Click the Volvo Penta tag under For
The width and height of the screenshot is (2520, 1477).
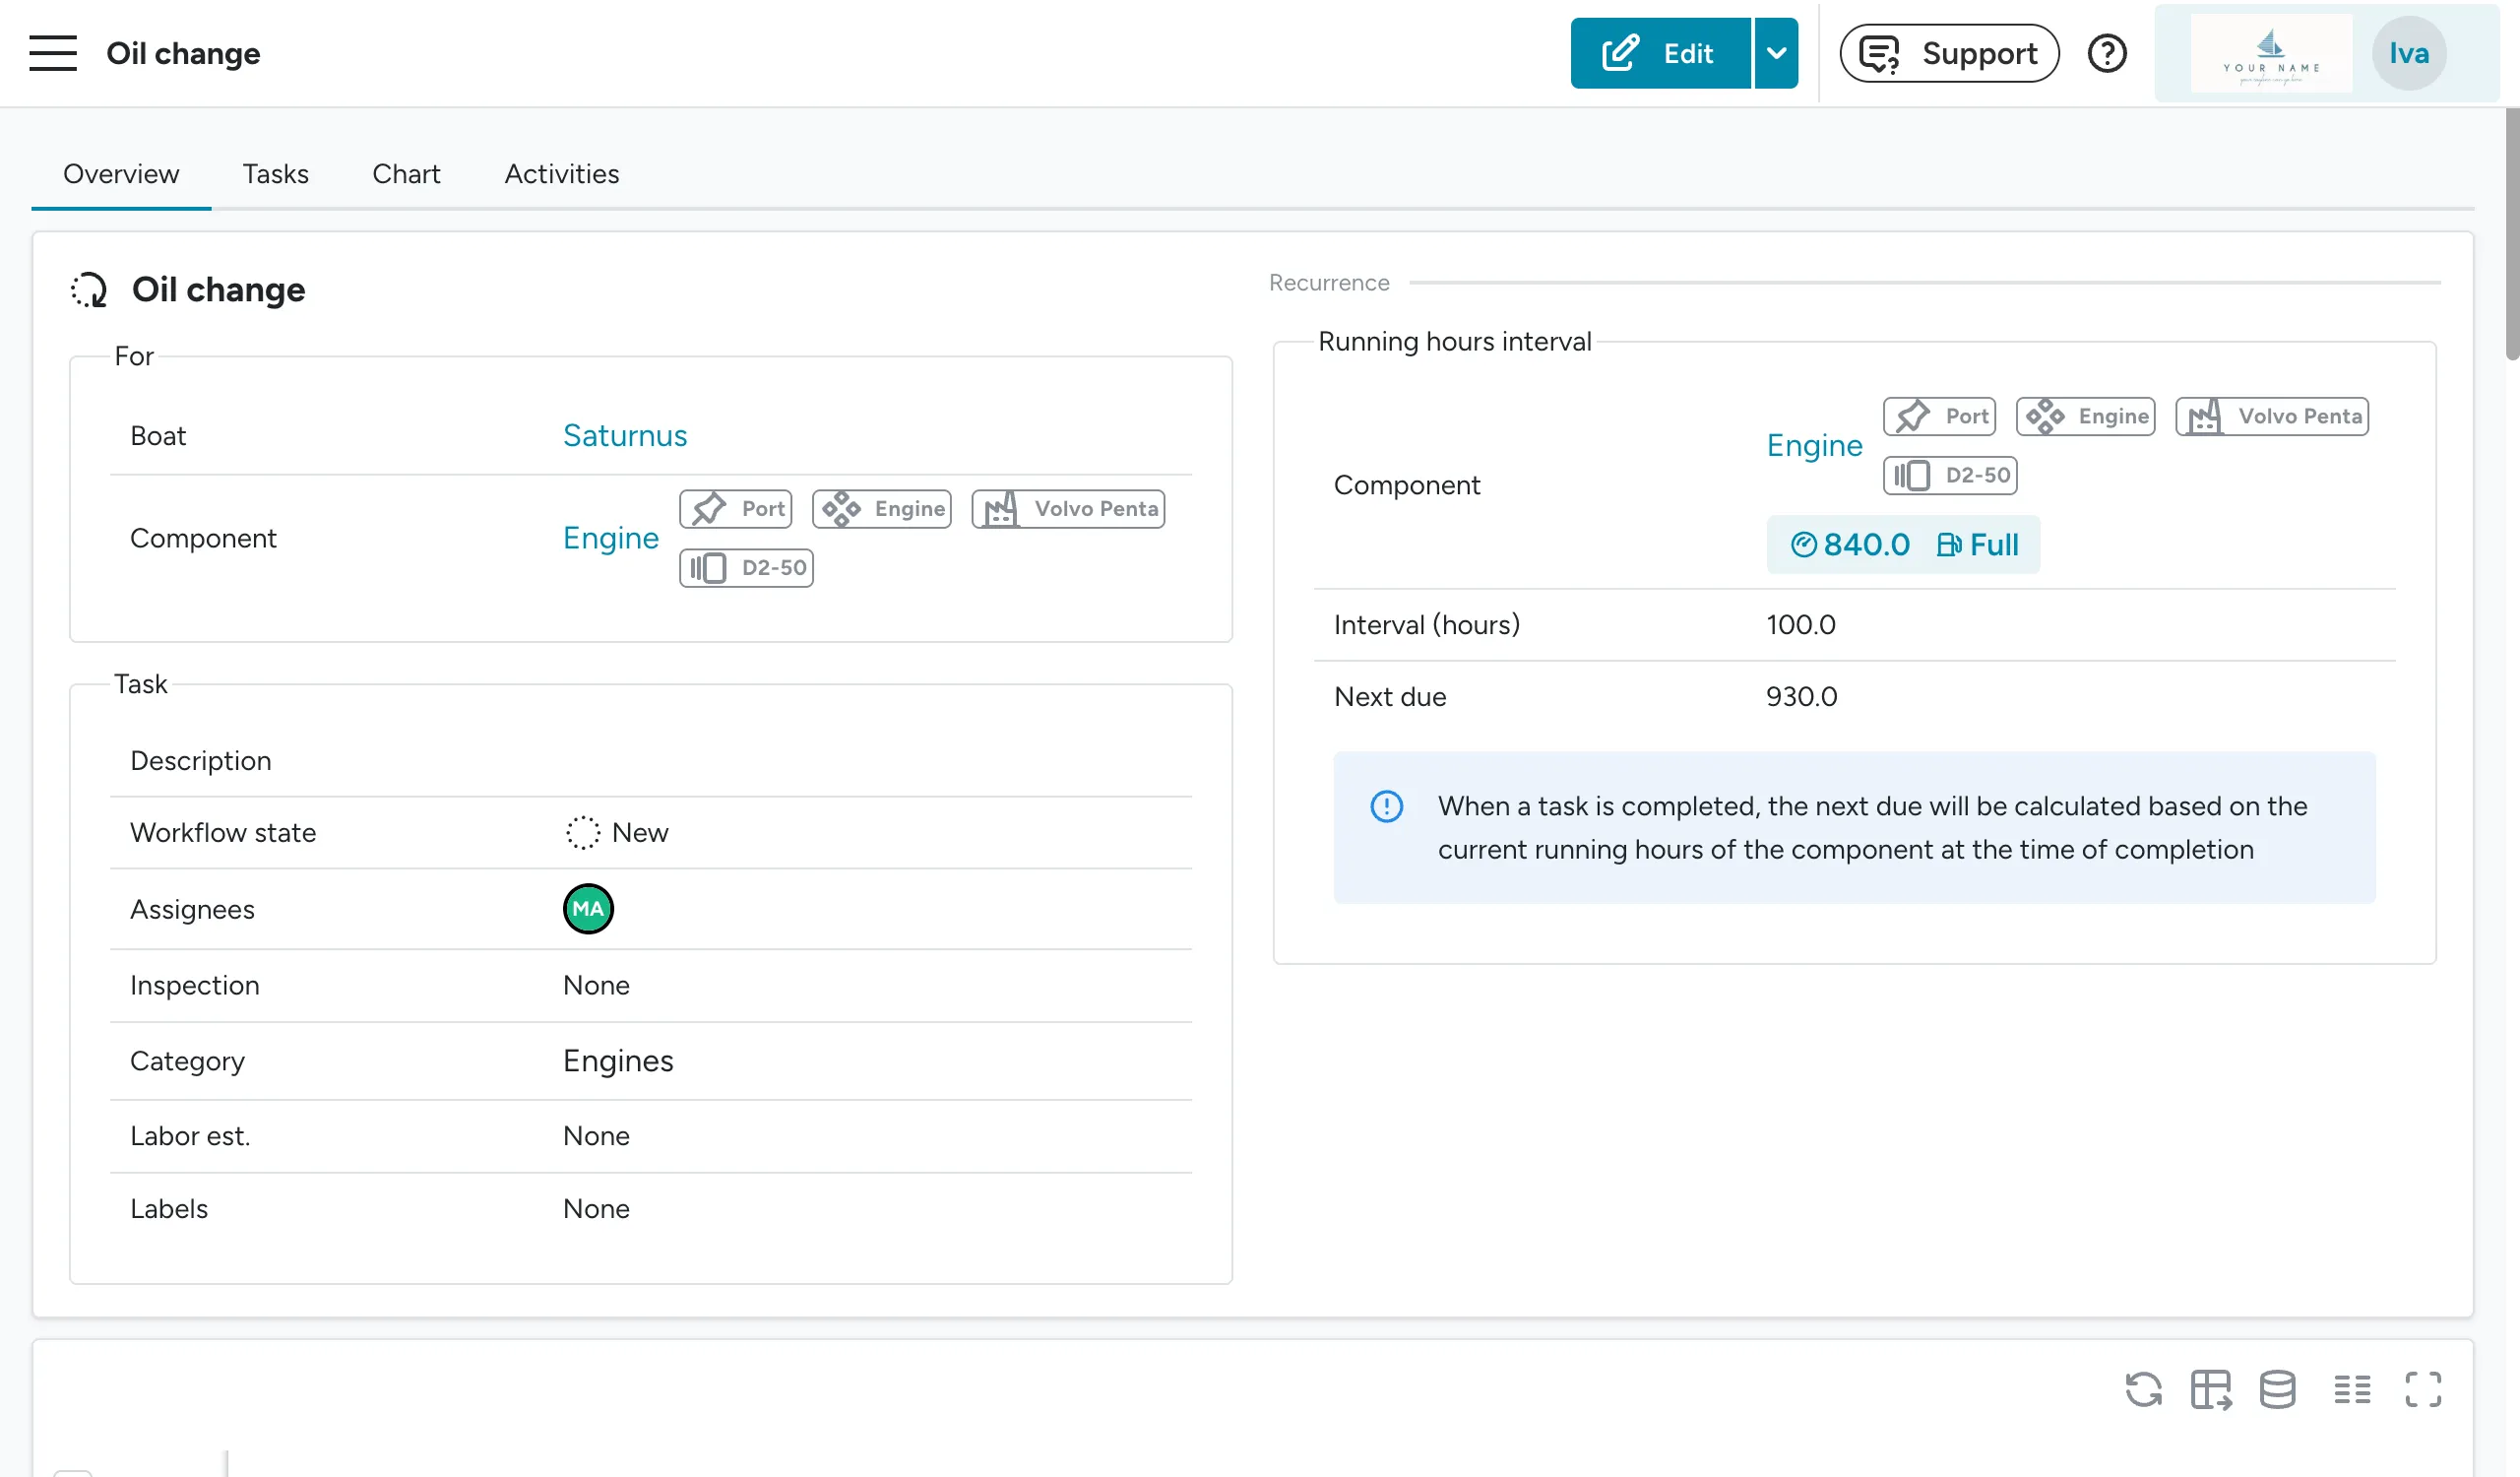pyautogui.click(x=1068, y=509)
